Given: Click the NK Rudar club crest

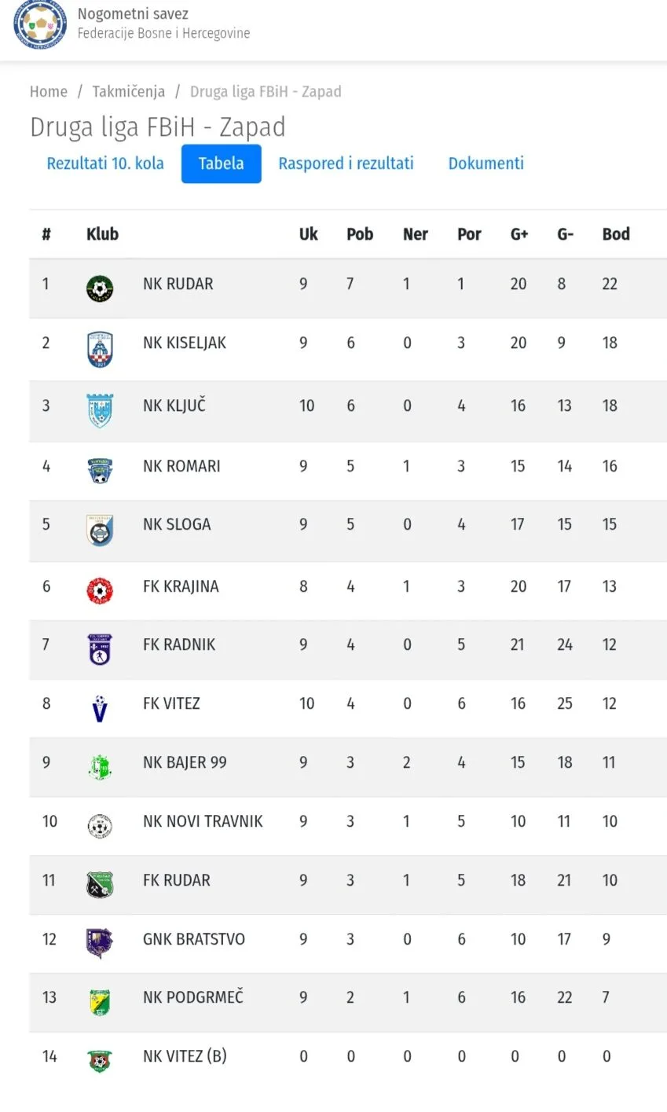Looking at the screenshot, I should 100,288.
